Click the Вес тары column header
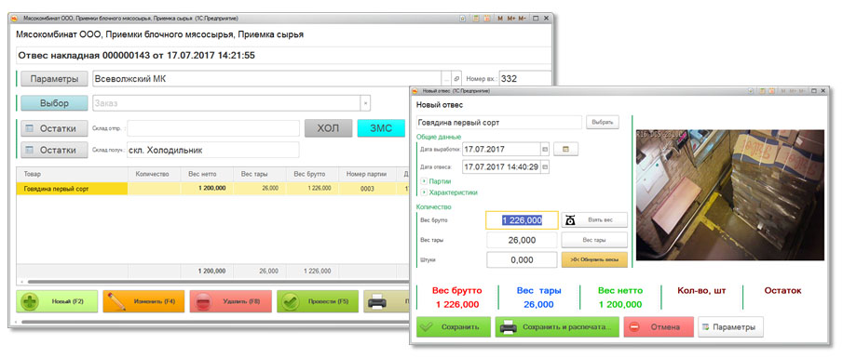The image size is (843, 358). tap(260, 175)
